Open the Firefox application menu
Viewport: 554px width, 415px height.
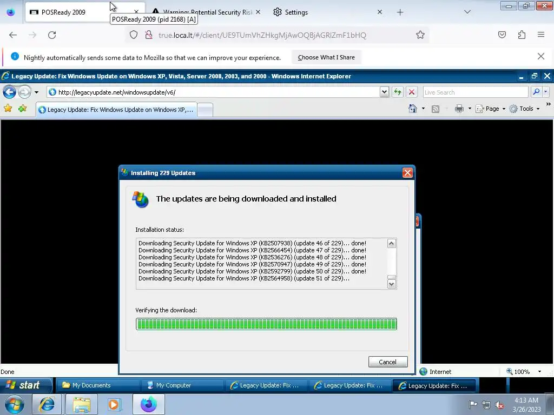tap(541, 35)
